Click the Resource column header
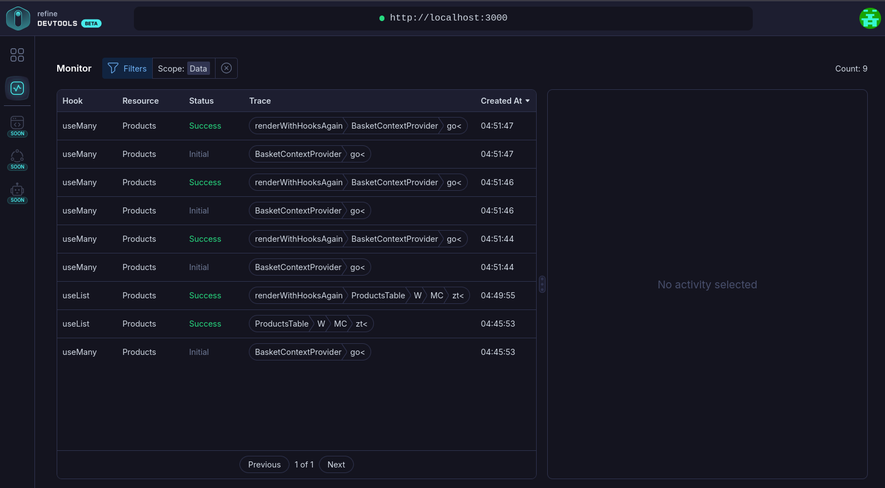This screenshot has height=488, width=885. click(x=141, y=101)
